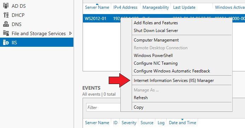Image resolution: width=245 pixels, height=128 pixels.
Task: Sort events by Severity column header
Action: coord(129,123)
